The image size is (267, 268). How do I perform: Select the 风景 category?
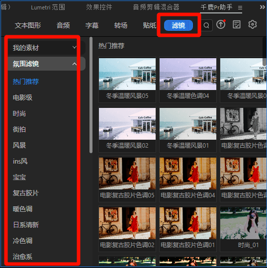click(19, 145)
